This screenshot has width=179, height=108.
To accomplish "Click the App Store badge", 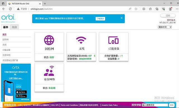I will click(21, 92).
